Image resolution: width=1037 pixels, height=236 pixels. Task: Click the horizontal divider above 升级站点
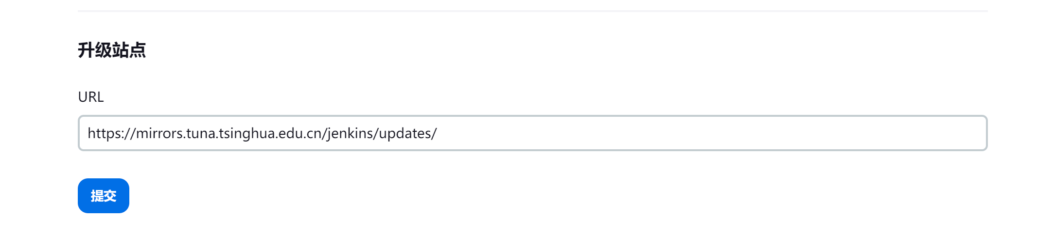pyautogui.click(x=532, y=11)
